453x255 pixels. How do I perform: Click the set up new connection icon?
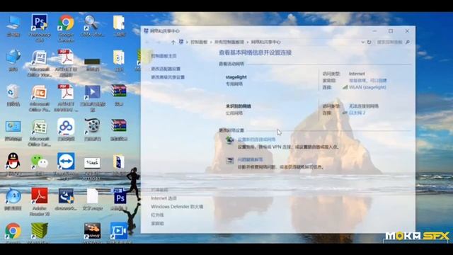point(229,140)
